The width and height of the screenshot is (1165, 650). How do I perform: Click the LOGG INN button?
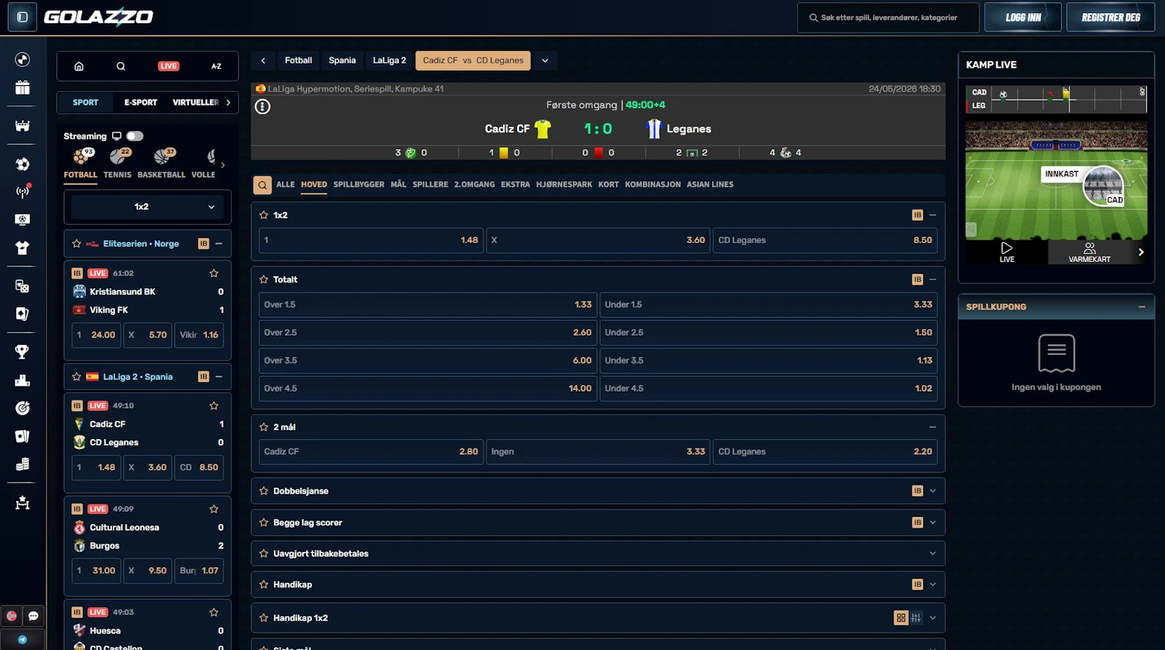[1023, 17]
